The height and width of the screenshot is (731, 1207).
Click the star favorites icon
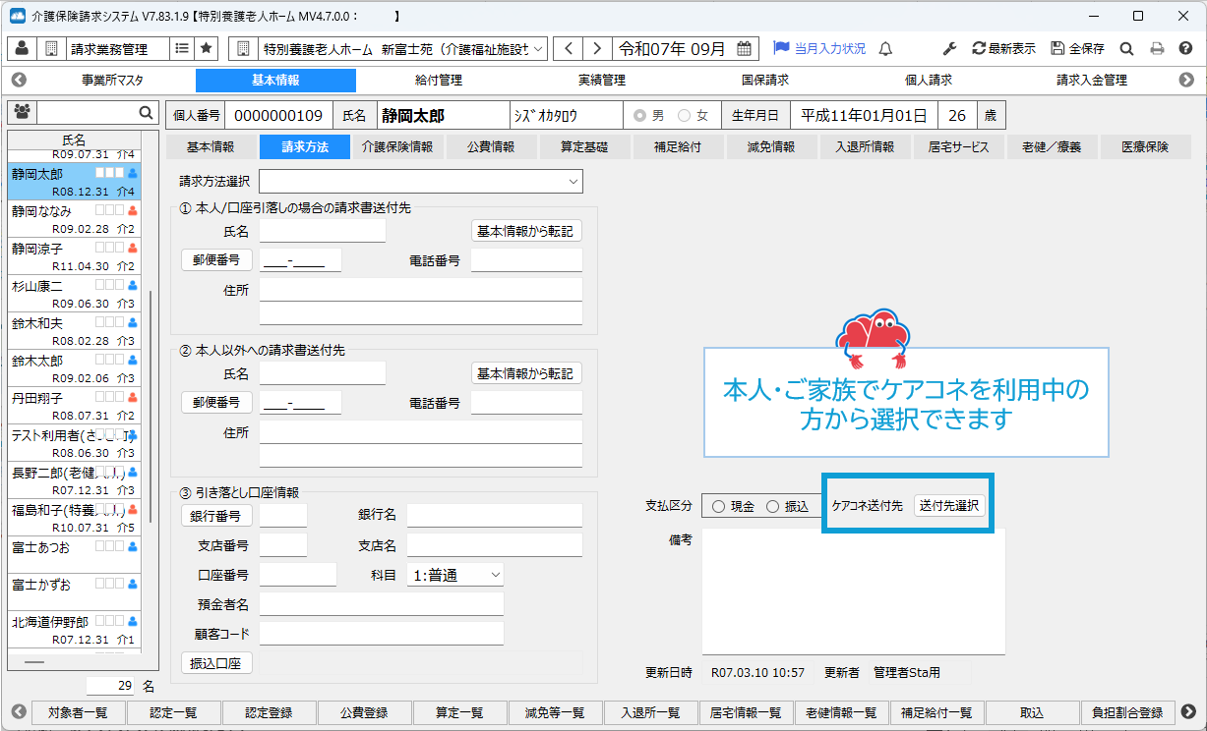pyautogui.click(x=207, y=48)
